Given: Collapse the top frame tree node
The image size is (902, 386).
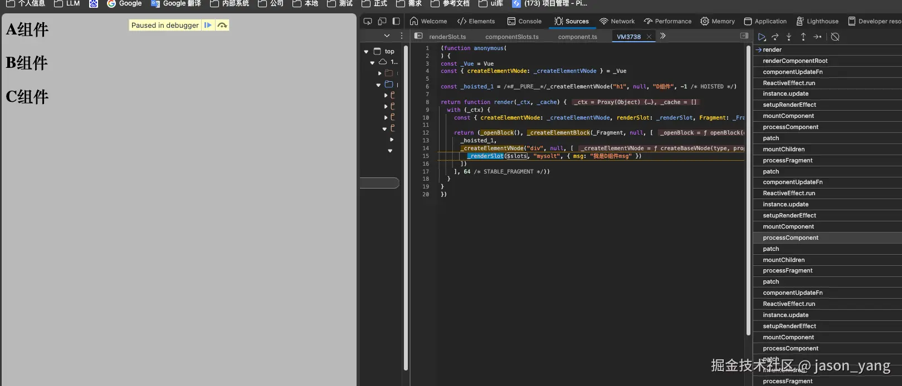Looking at the screenshot, I should click(x=366, y=51).
